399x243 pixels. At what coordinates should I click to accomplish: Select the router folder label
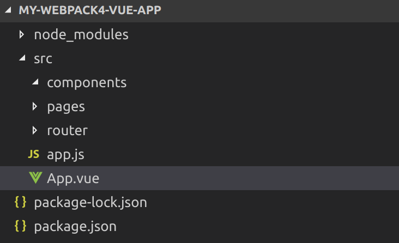(x=68, y=131)
